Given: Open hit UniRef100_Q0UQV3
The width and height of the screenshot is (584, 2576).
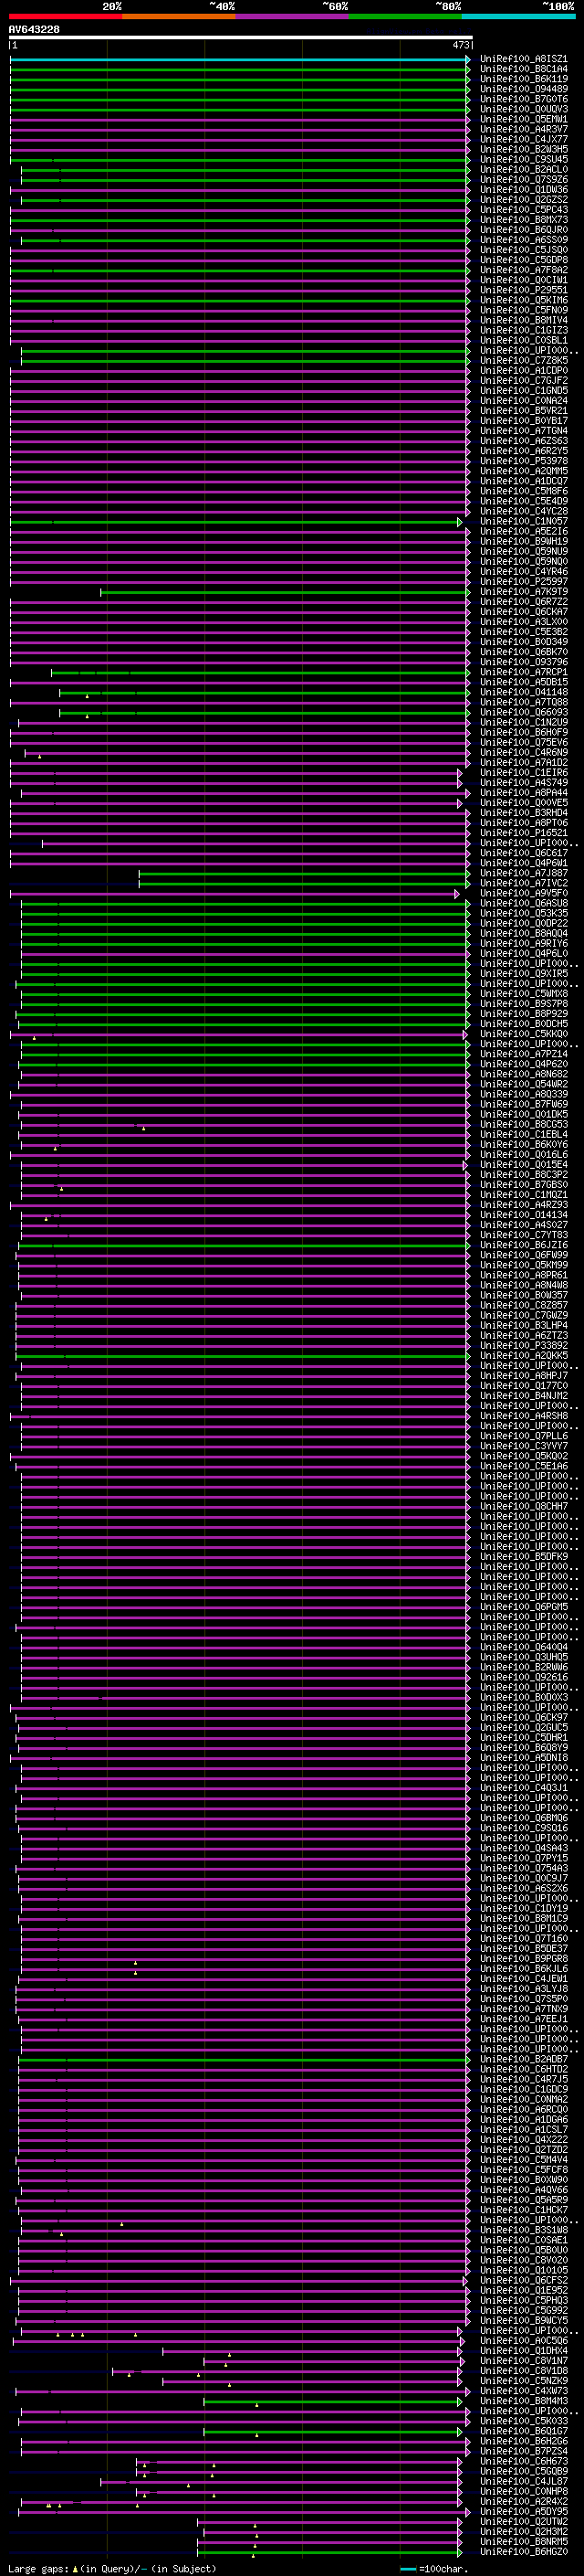Looking at the screenshot, I should pyautogui.click(x=523, y=110).
